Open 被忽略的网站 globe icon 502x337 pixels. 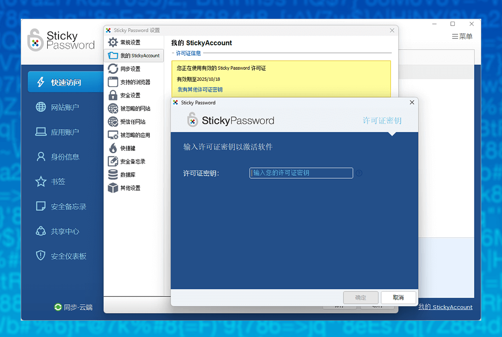112,109
